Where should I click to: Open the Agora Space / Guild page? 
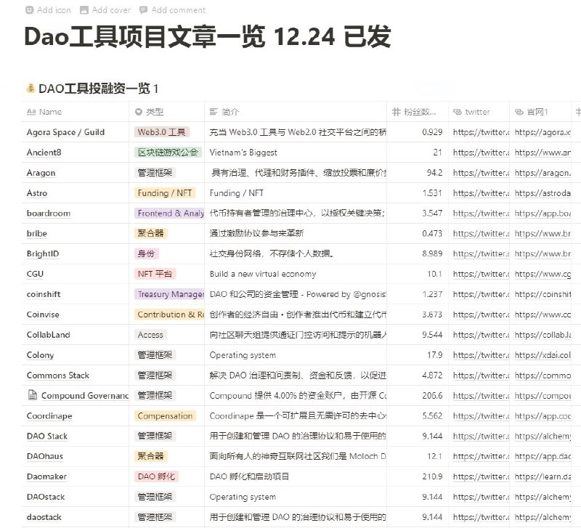(x=65, y=132)
